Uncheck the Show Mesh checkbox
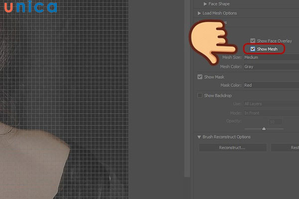The image size is (299, 199). pyautogui.click(x=253, y=49)
